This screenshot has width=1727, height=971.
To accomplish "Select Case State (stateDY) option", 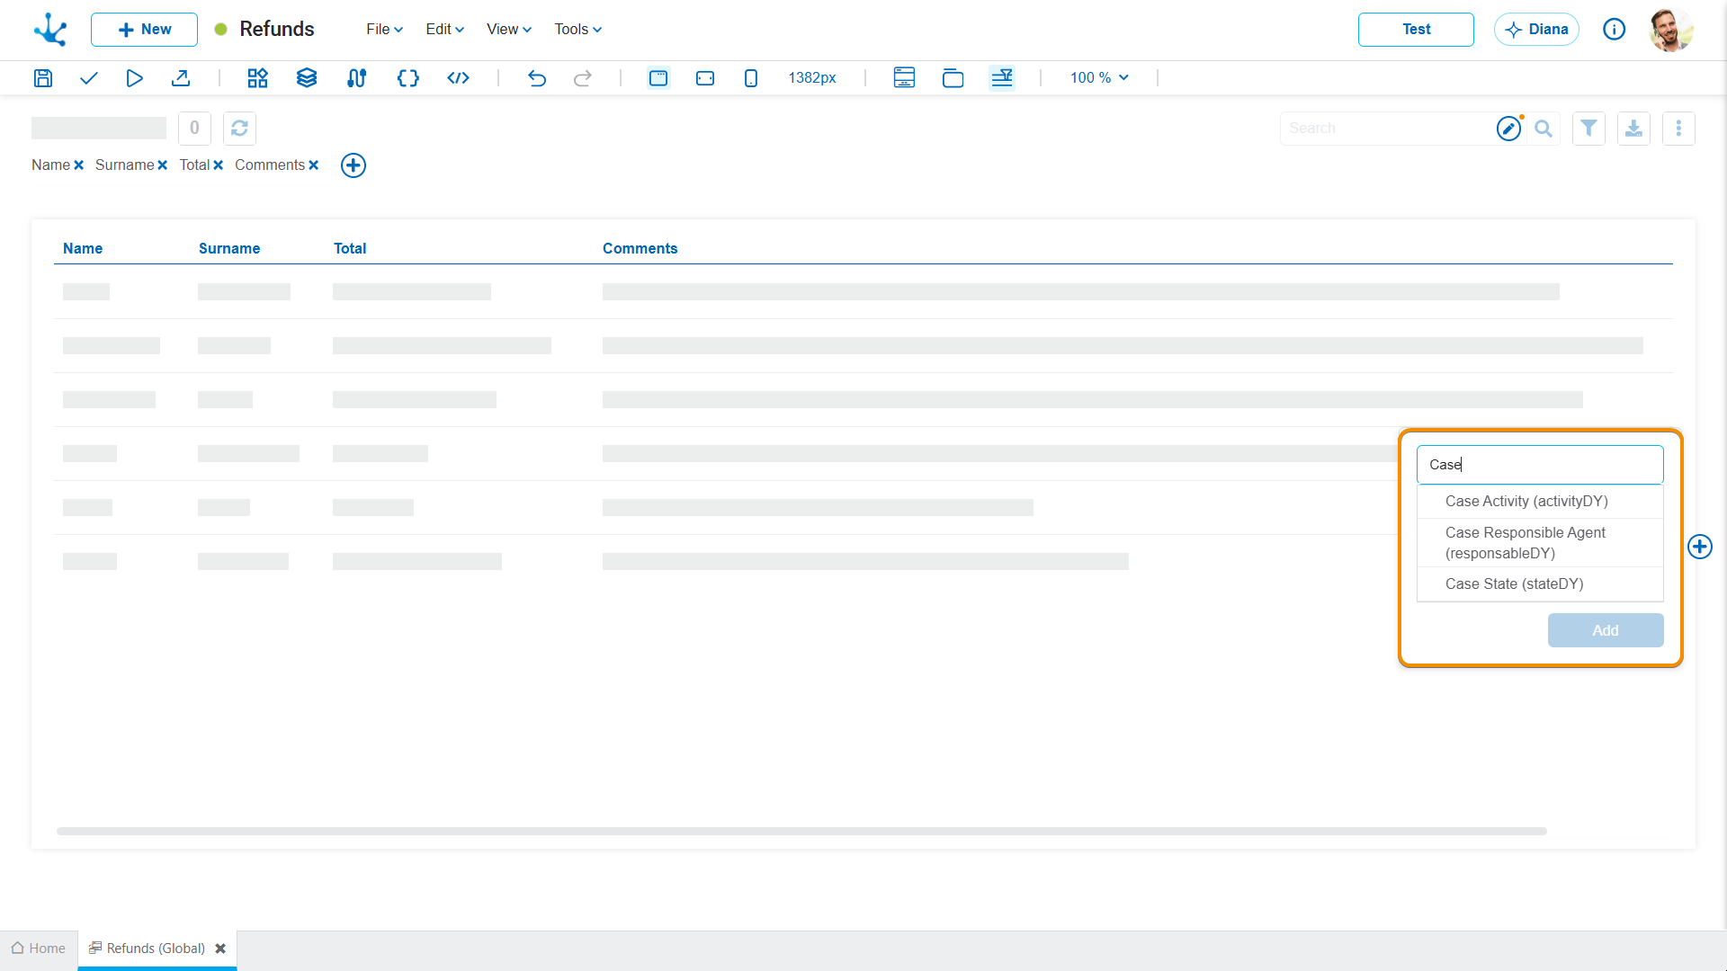I will (x=1540, y=584).
